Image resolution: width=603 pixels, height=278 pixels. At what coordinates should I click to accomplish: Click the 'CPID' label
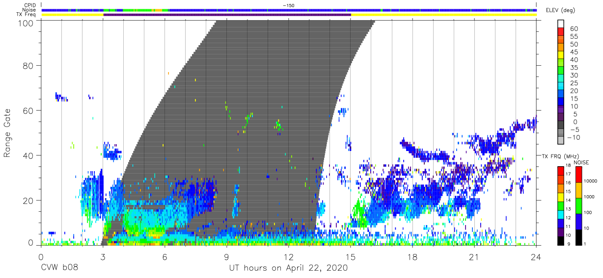point(29,5)
